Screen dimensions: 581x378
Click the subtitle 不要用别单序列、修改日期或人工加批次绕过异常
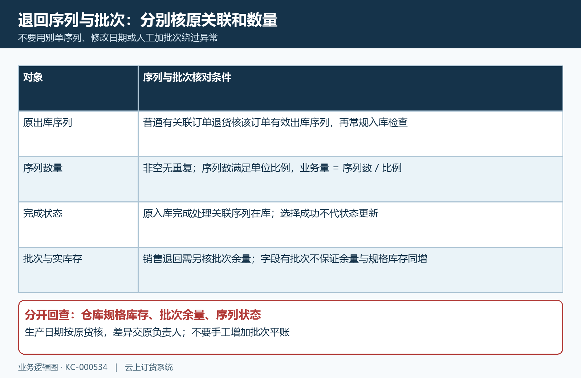pos(118,38)
